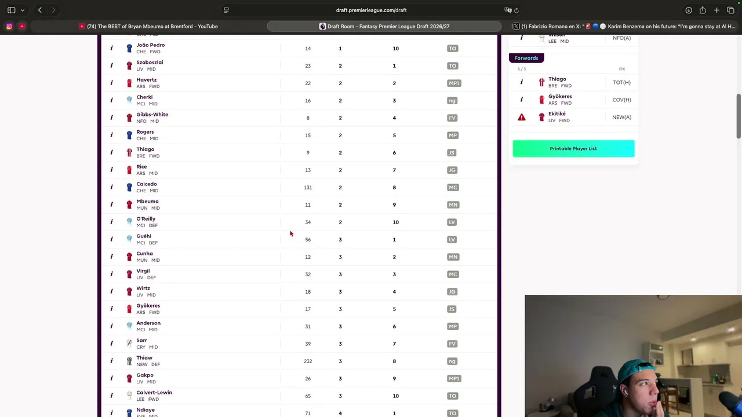This screenshot has height=417, width=742.
Task: Open player info for João Pedro
Action: 111,48
